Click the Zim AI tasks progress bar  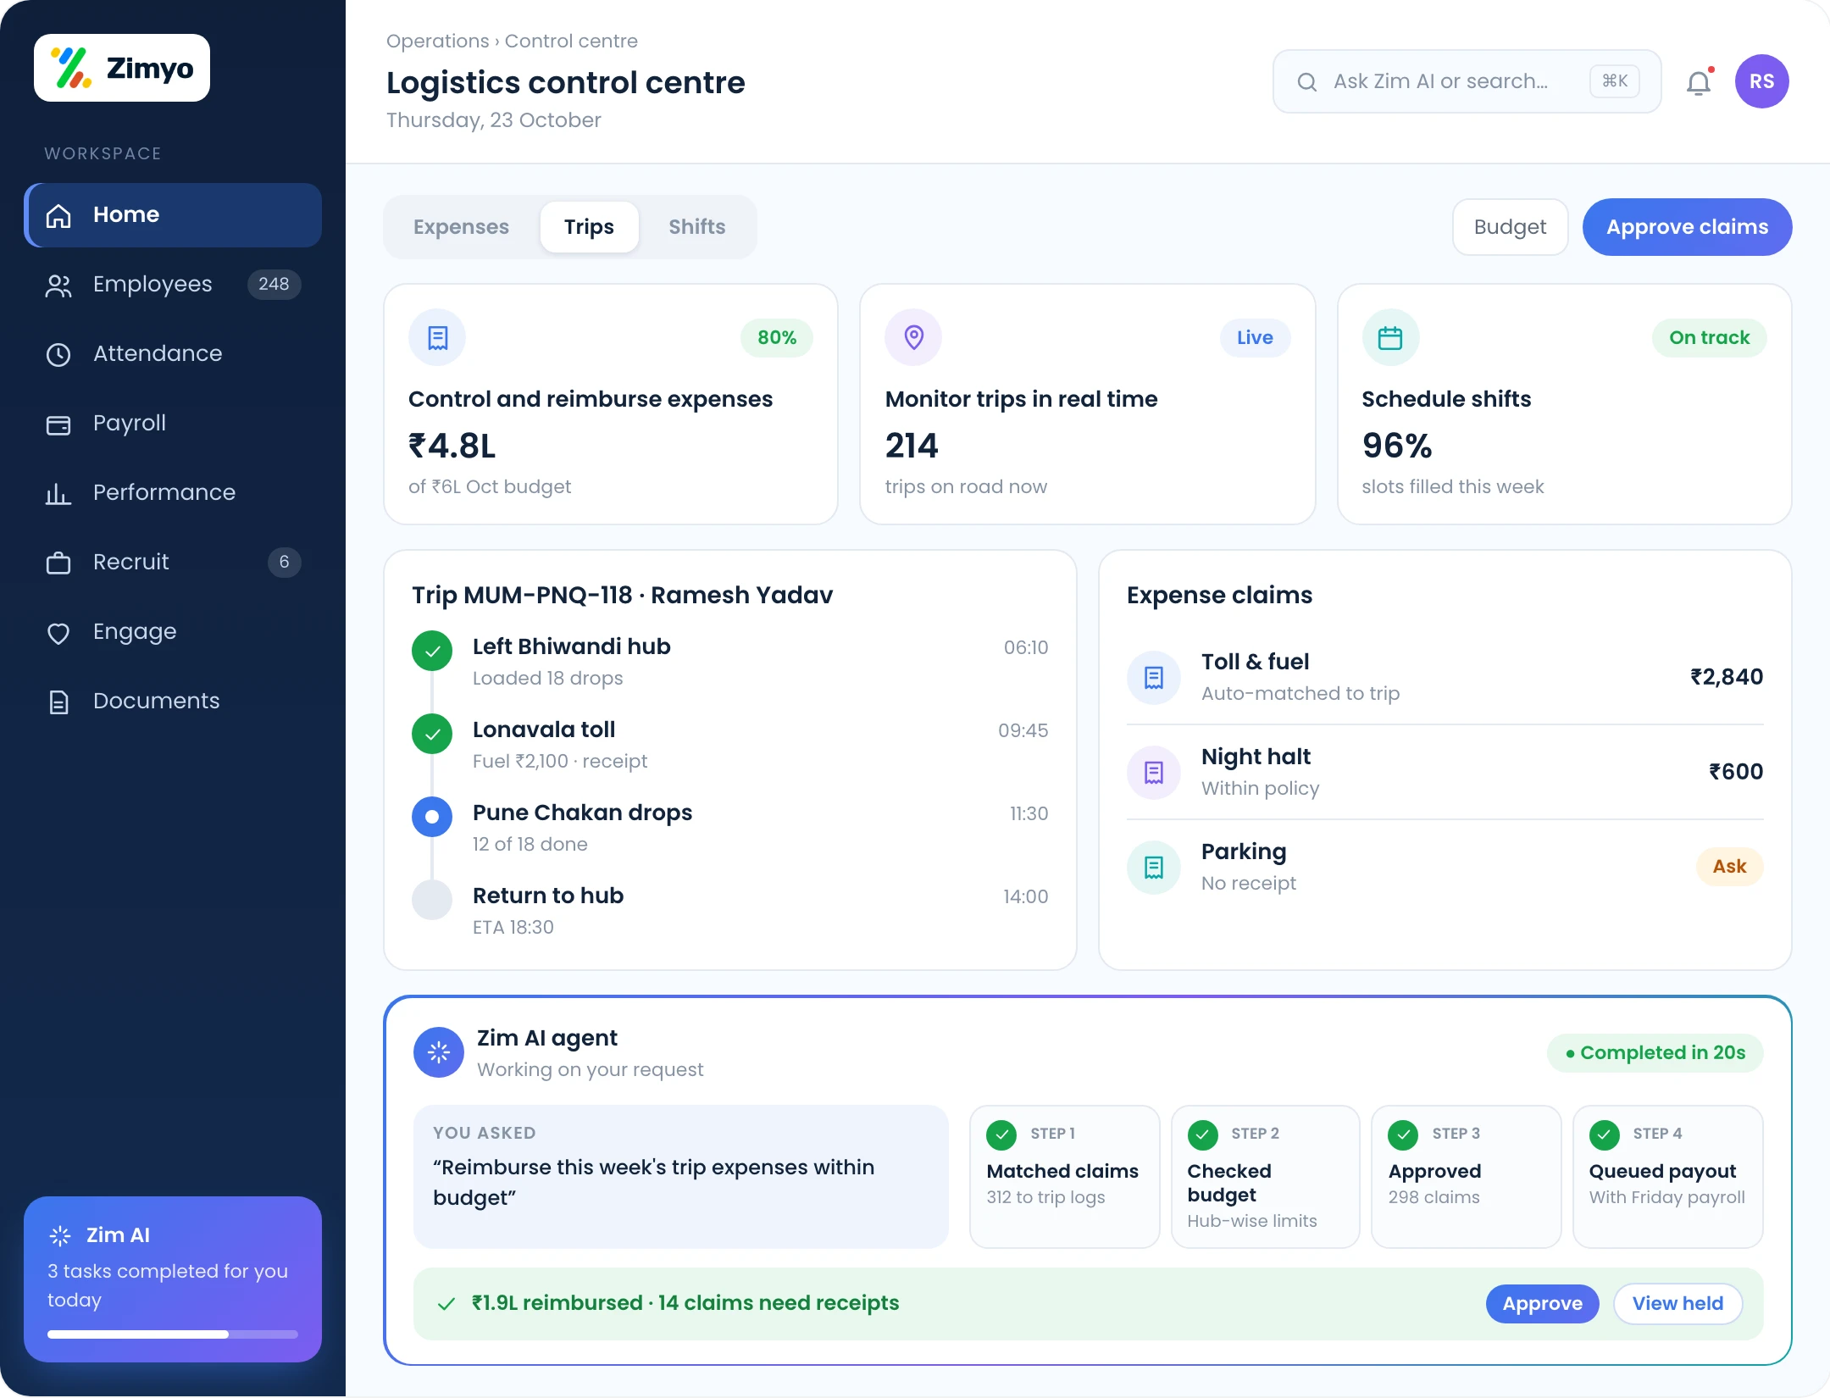(173, 1334)
